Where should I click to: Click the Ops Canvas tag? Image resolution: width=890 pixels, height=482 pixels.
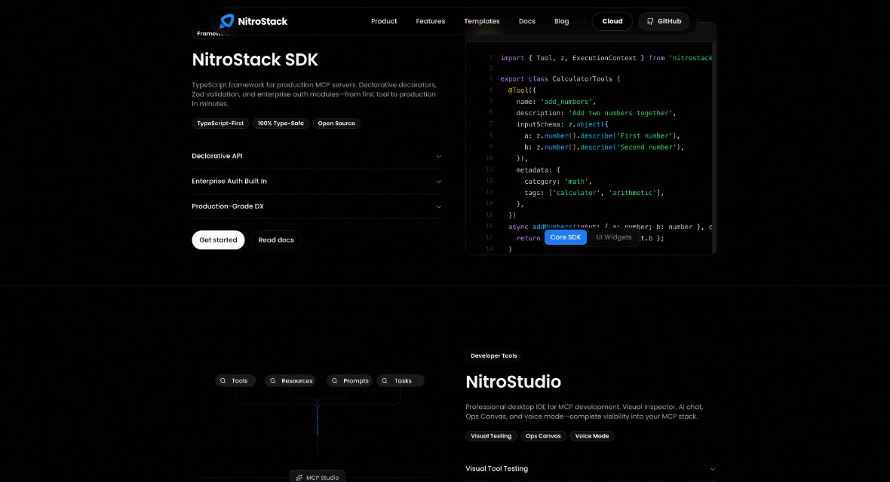[543, 436]
